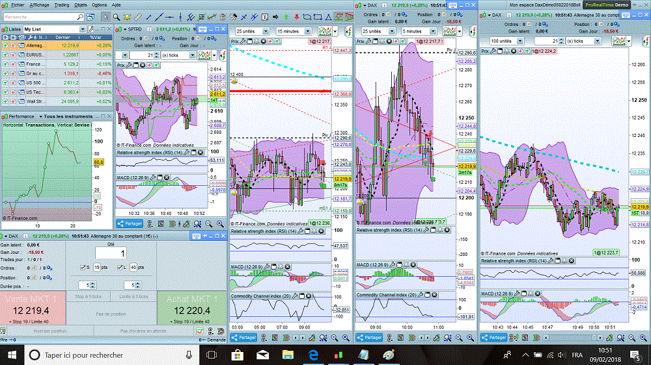The height and width of the screenshot is (365, 651).
Task: Click the info icon beside SPTRD title
Action: [x=149, y=29]
